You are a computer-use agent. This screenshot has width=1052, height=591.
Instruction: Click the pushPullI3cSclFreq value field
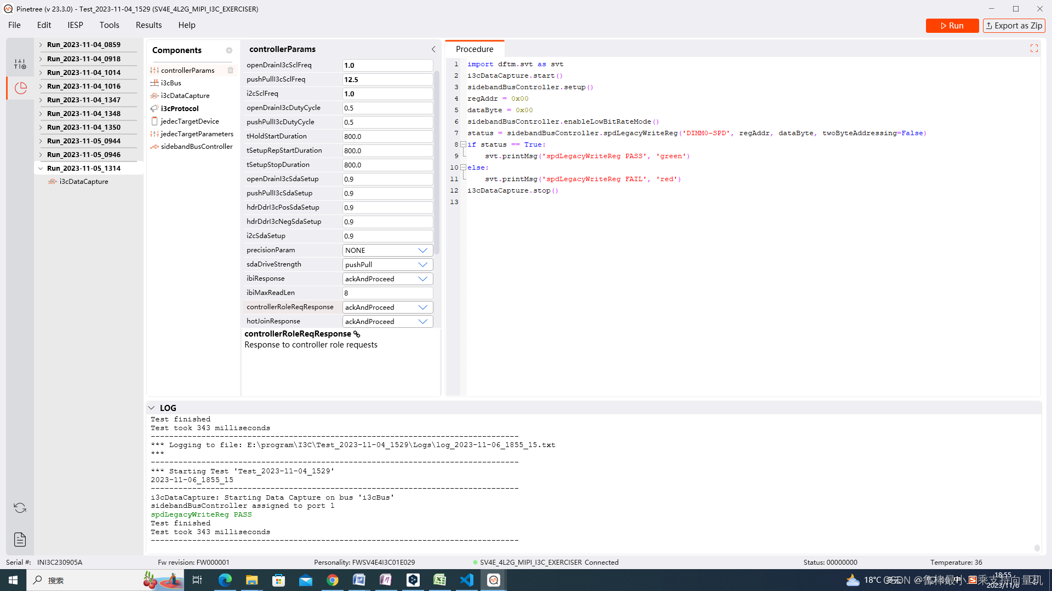387,79
